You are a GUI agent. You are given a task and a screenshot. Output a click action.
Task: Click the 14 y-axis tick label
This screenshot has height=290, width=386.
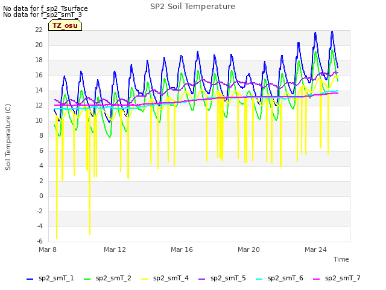click(x=39, y=90)
